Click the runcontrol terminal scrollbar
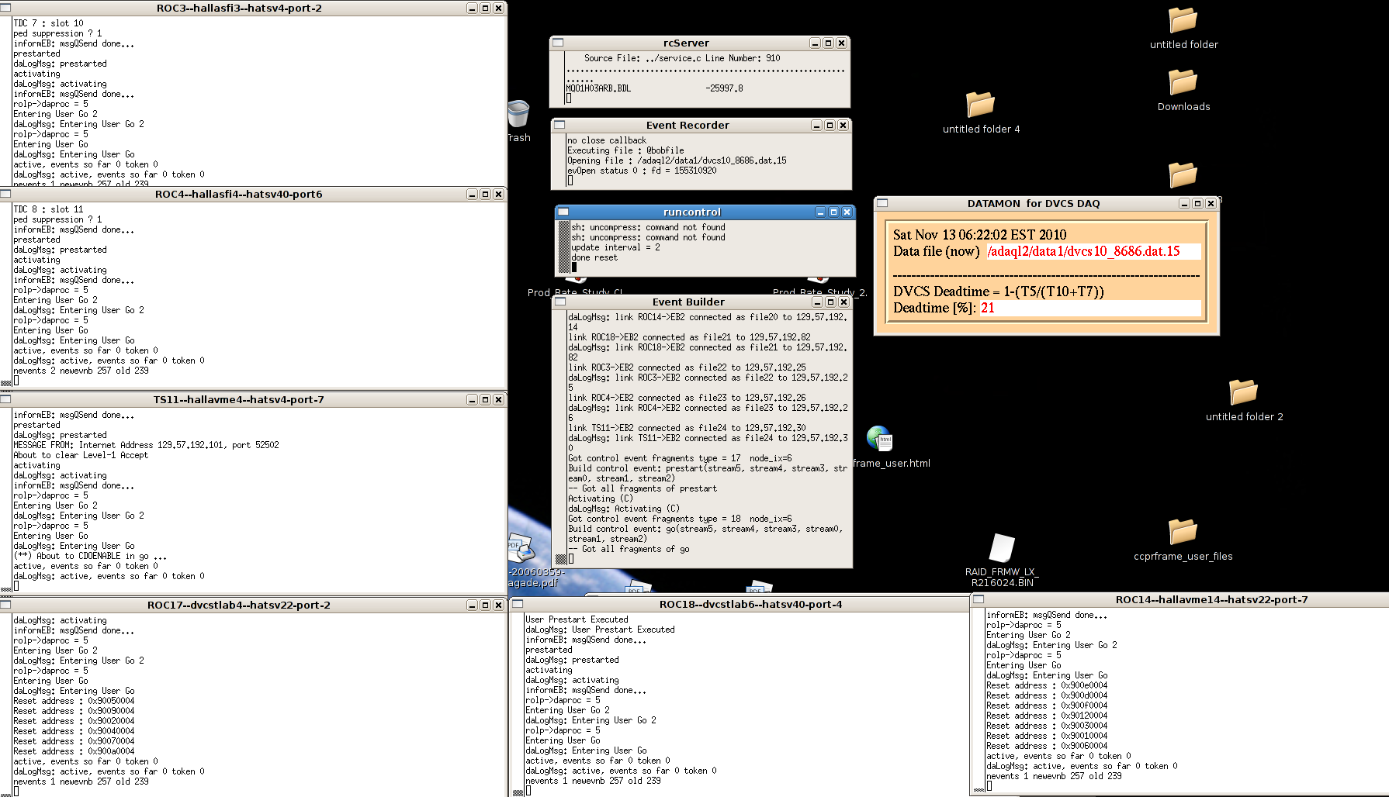Screen dimensions: 1389x797 (x=564, y=247)
